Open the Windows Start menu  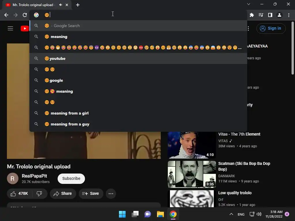click(x=122, y=214)
